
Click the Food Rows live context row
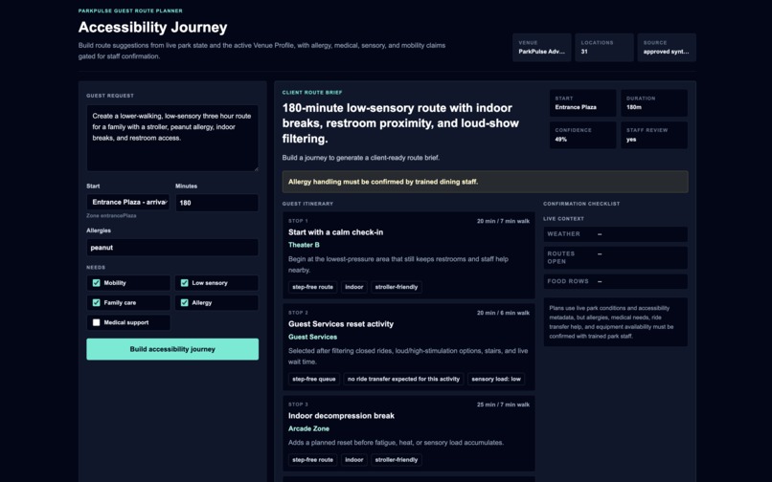pos(616,281)
